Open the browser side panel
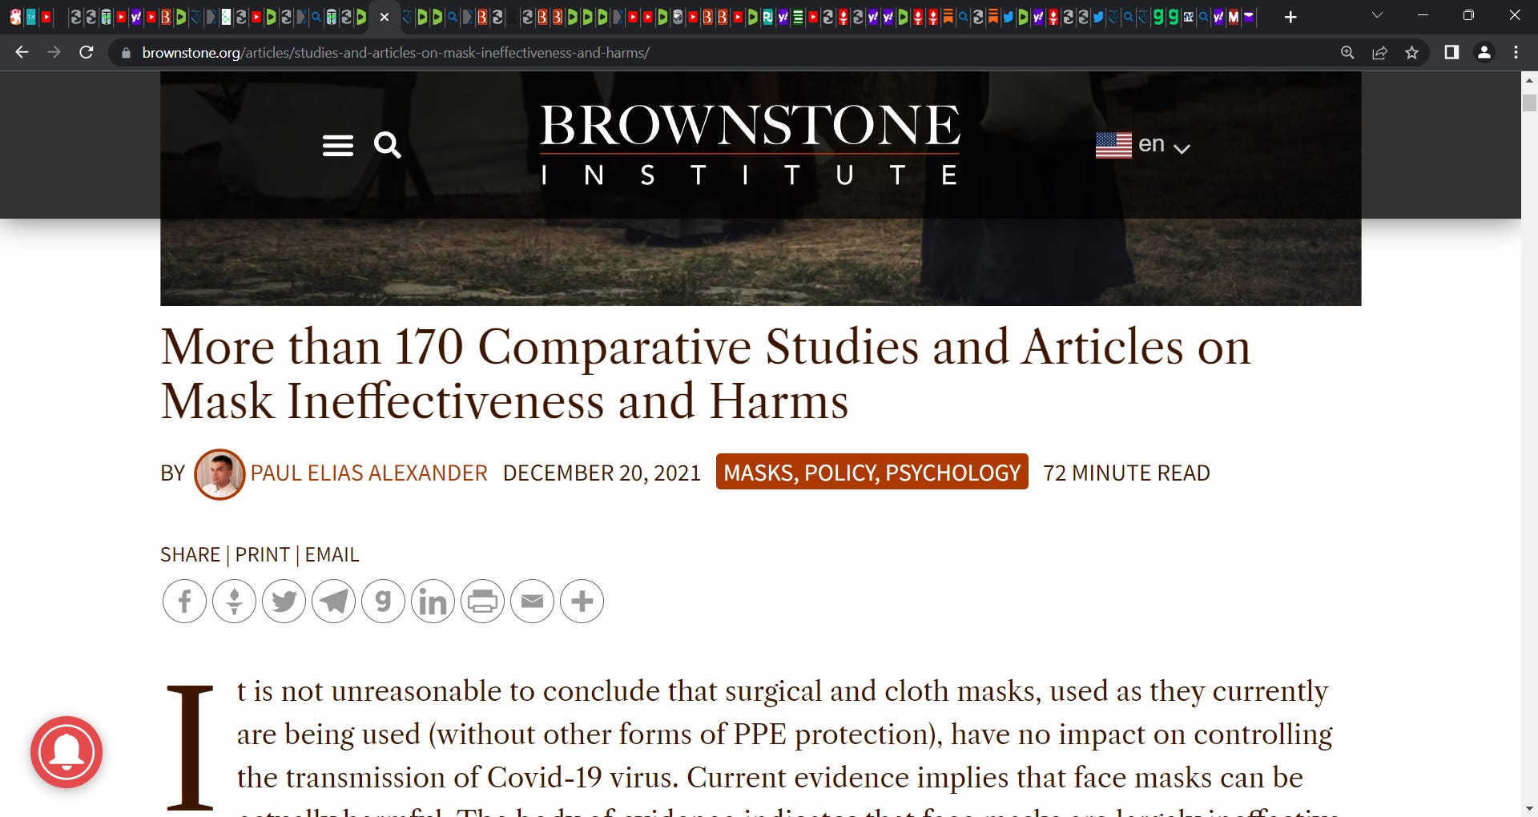 click(1451, 52)
